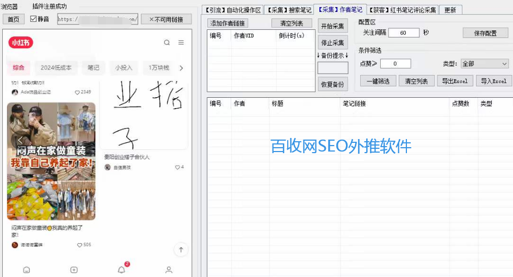Click 清空列表 above author UID list

coord(292,23)
